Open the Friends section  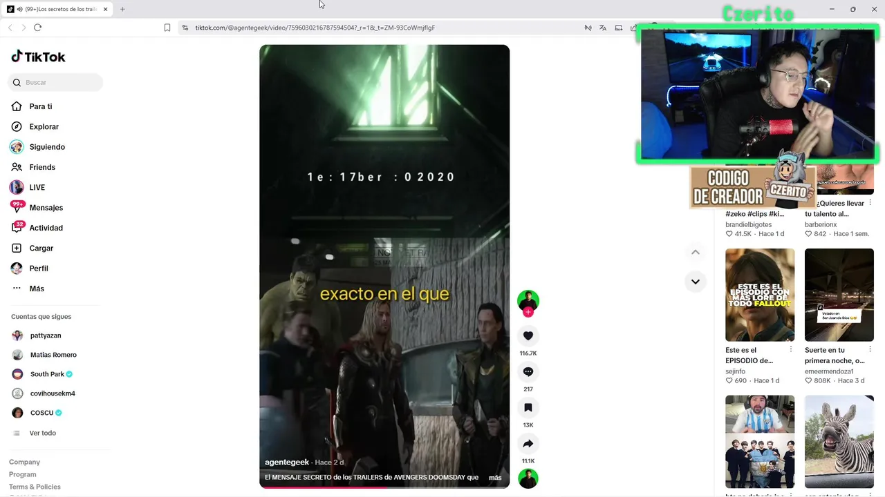click(x=41, y=167)
